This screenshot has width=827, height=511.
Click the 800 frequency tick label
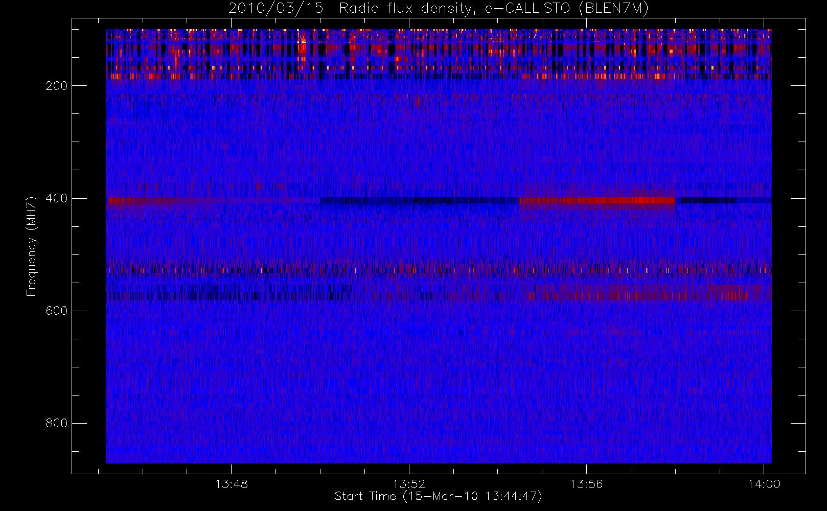pos(57,423)
